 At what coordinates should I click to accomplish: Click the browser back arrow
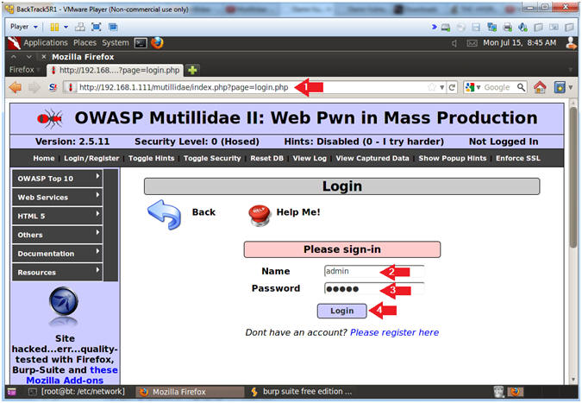pyautogui.click(x=16, y=87)
